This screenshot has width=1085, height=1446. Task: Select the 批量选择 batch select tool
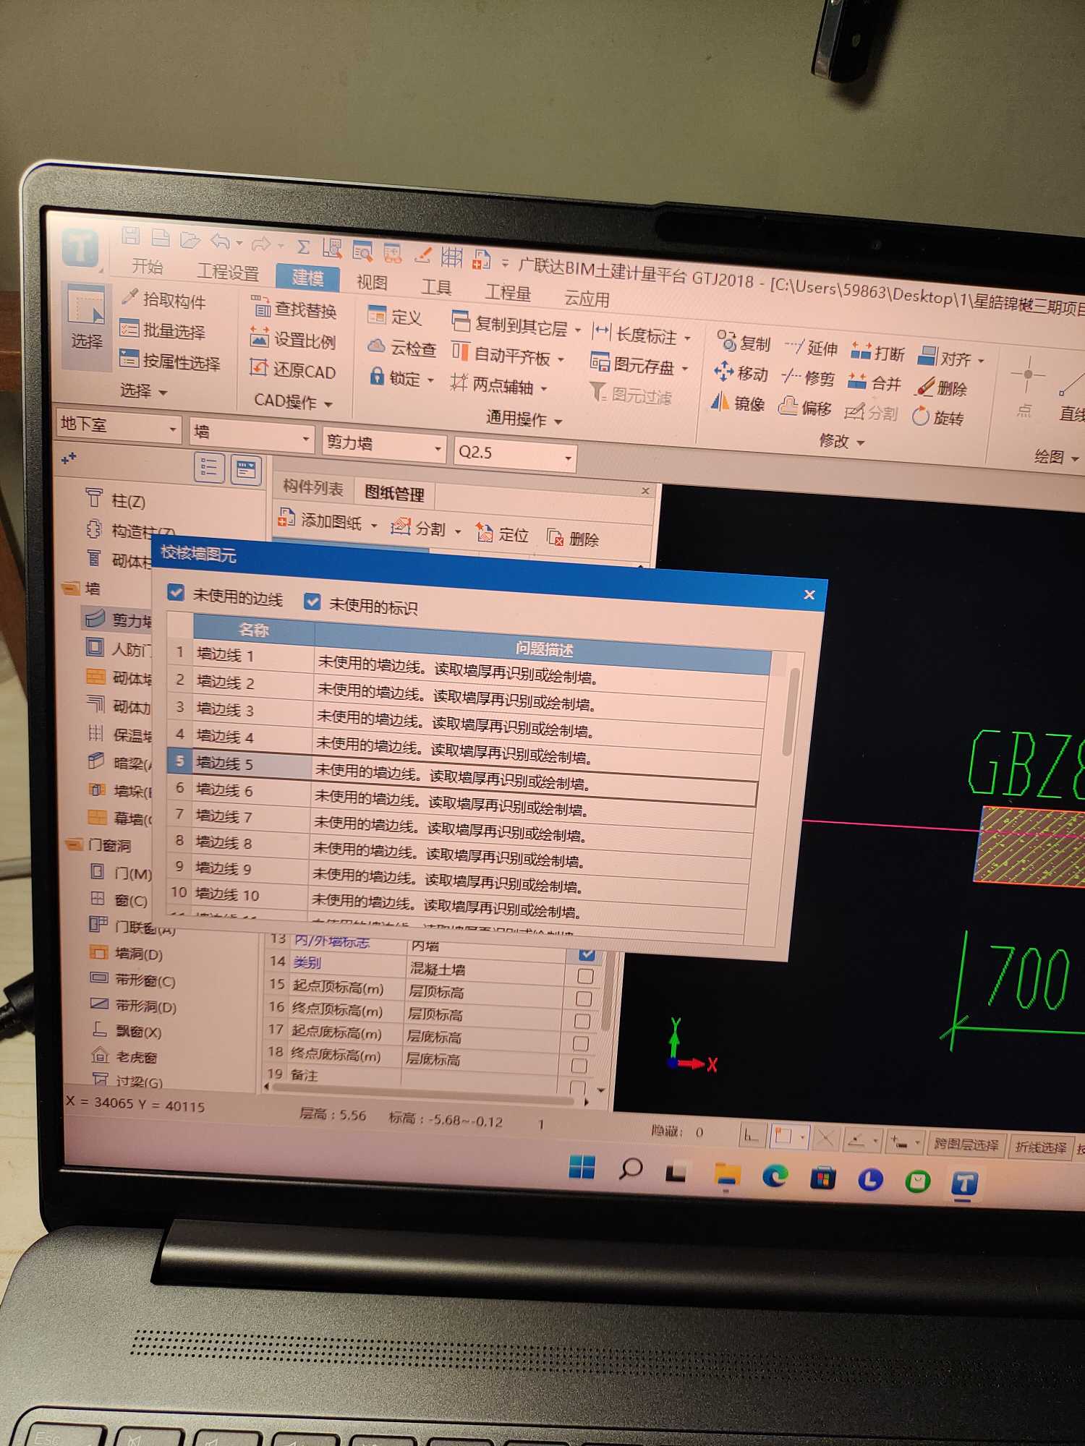tap(163, 330)
